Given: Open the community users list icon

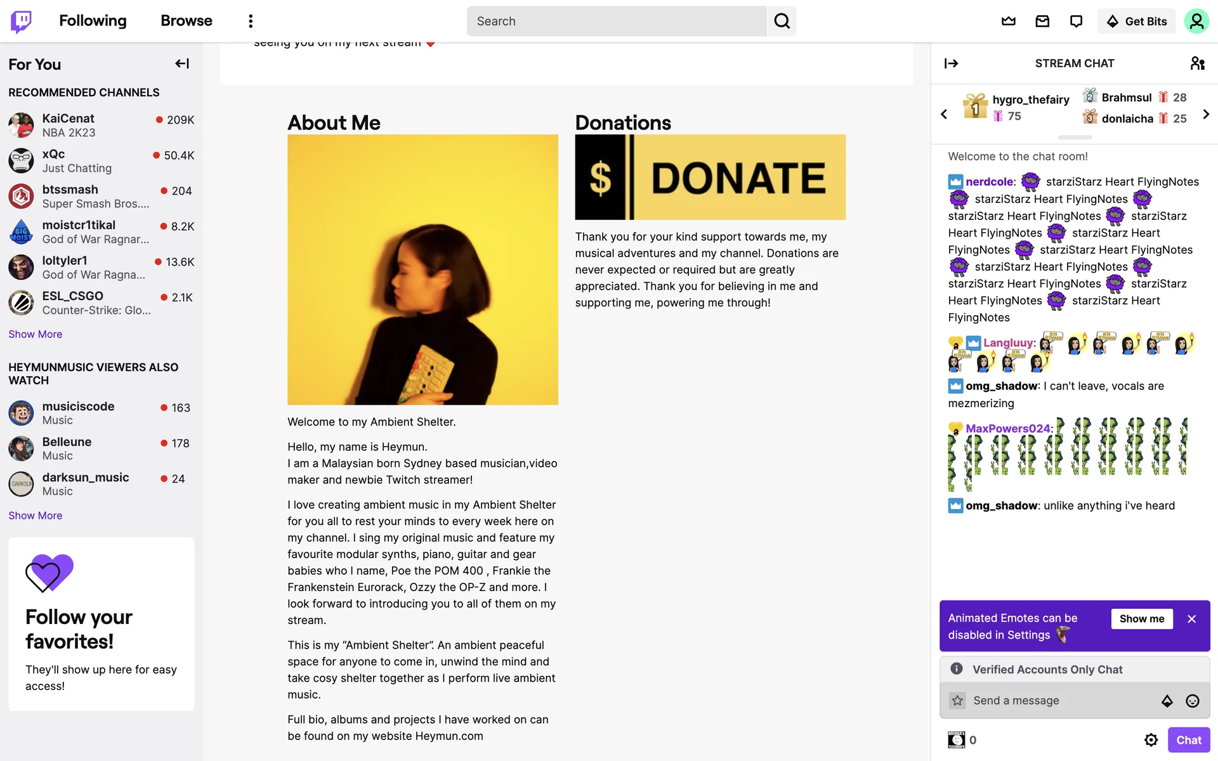Looking at the screenshot, I should [x=1197, y=63].
